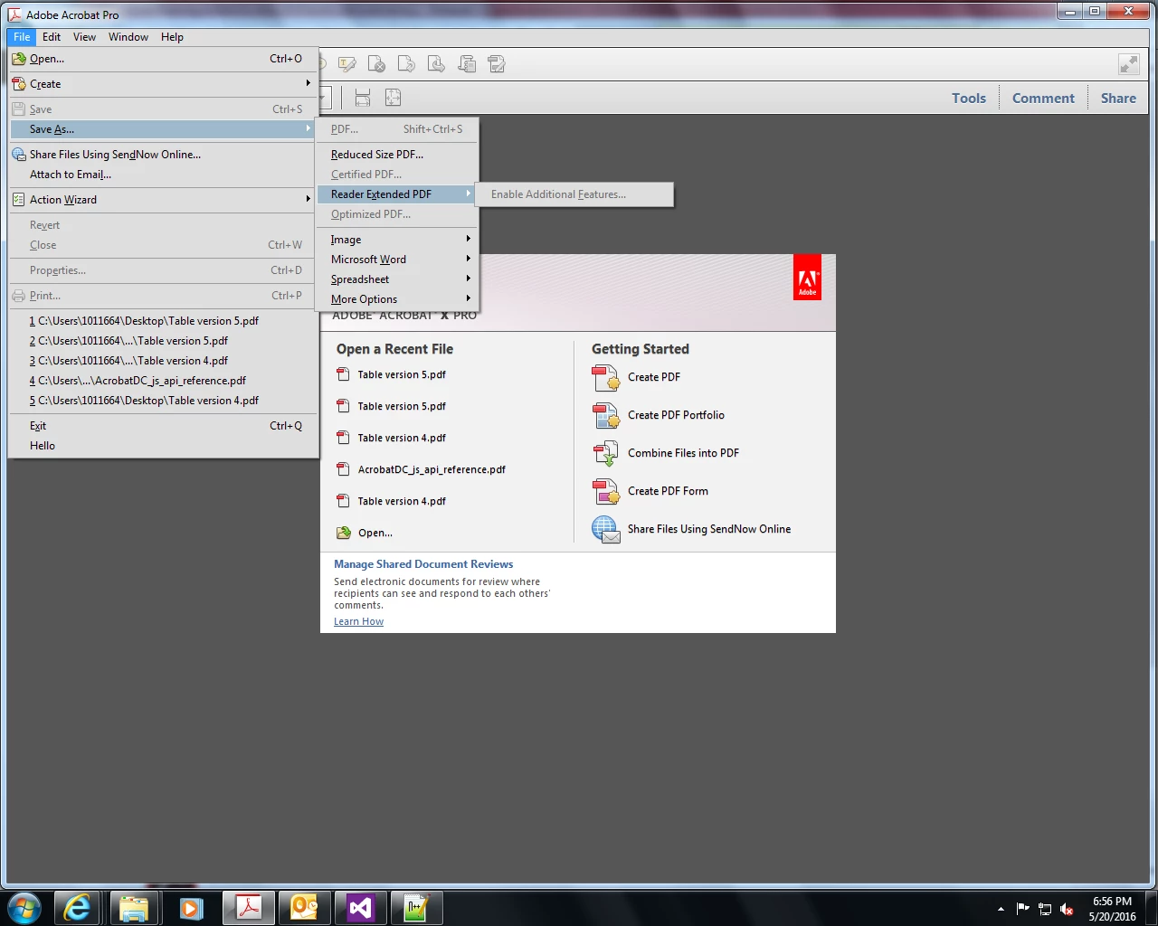Click the scroll-and-page toolbar icon
Viewport: 1158px width, 926px height.
(467, 64)
